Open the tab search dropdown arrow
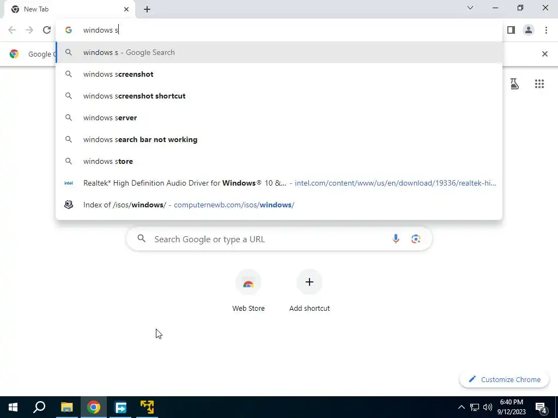 tap(470, 8)
